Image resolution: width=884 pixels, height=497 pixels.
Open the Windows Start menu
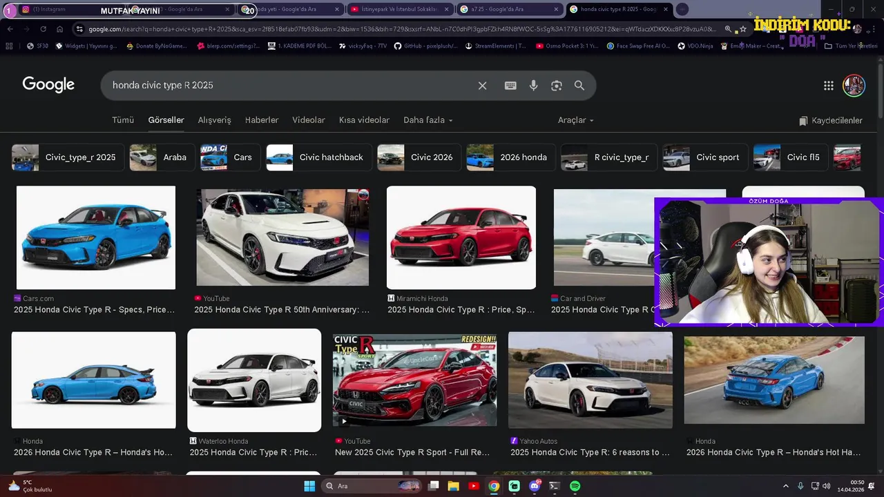click(x=309, y=486)
